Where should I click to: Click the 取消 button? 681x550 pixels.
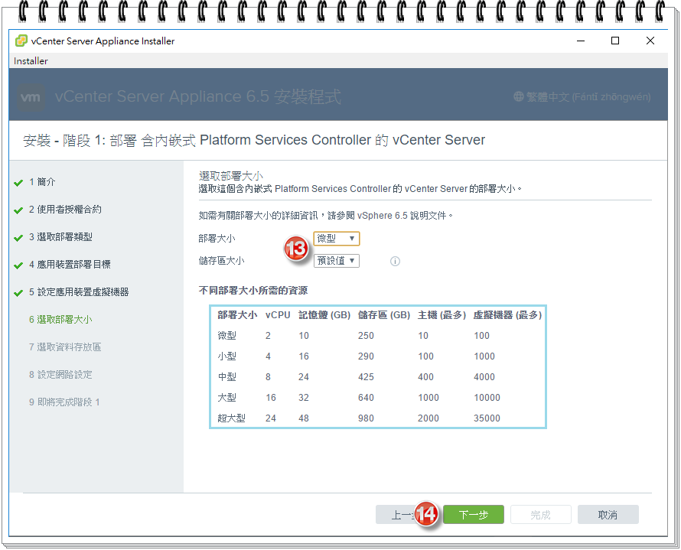(x=608, y=515)
